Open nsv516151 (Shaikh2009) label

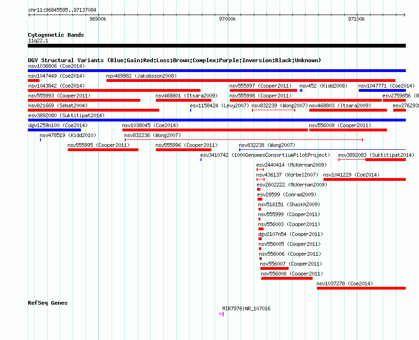289,204
